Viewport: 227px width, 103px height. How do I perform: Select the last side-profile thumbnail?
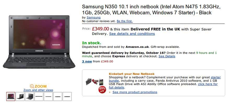(67, 96)
